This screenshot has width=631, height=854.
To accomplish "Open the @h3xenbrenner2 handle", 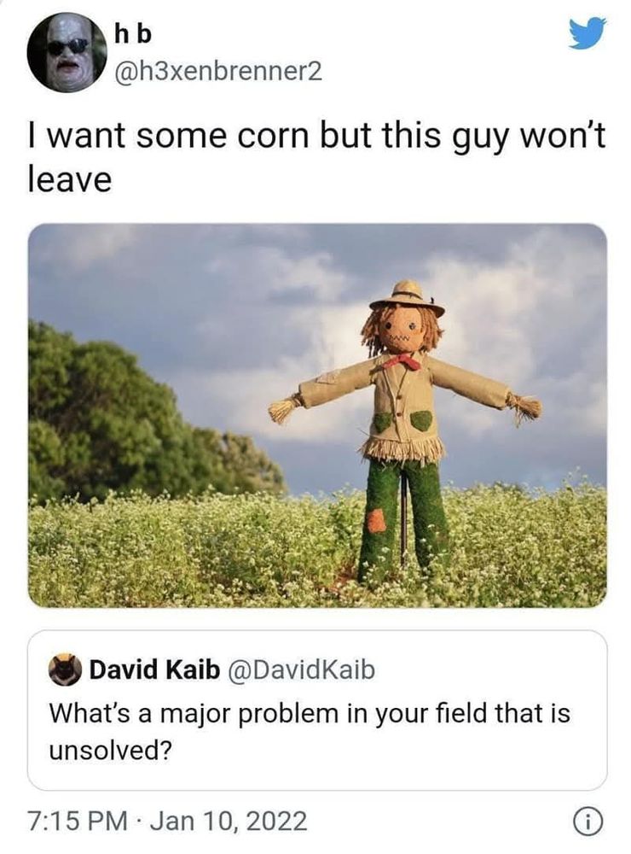I will pos(218,71).
